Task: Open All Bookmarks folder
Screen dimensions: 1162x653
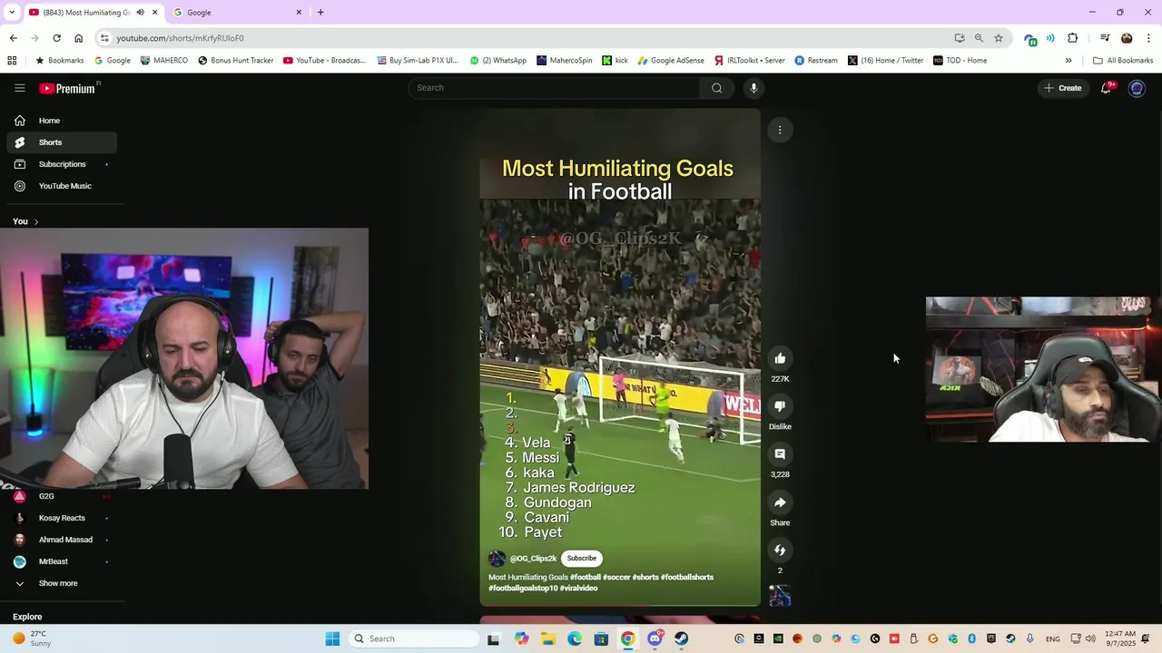Action: pos(1123,61)
